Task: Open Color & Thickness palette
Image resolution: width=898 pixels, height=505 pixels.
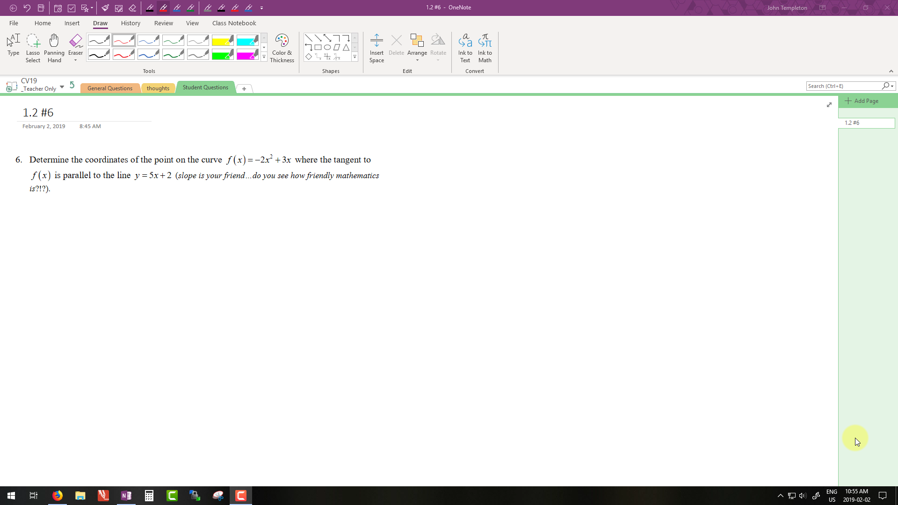Action: coord(282,48)
